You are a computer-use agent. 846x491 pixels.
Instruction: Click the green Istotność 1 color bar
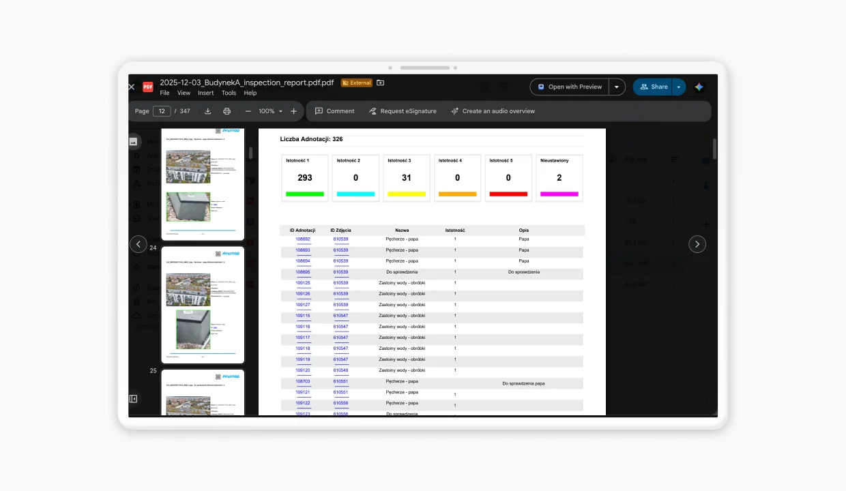point(305,194)
